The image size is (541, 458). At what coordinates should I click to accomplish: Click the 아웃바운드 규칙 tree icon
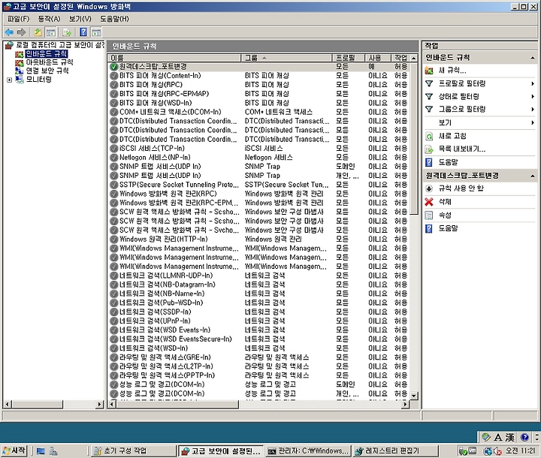tap(20, 63)
